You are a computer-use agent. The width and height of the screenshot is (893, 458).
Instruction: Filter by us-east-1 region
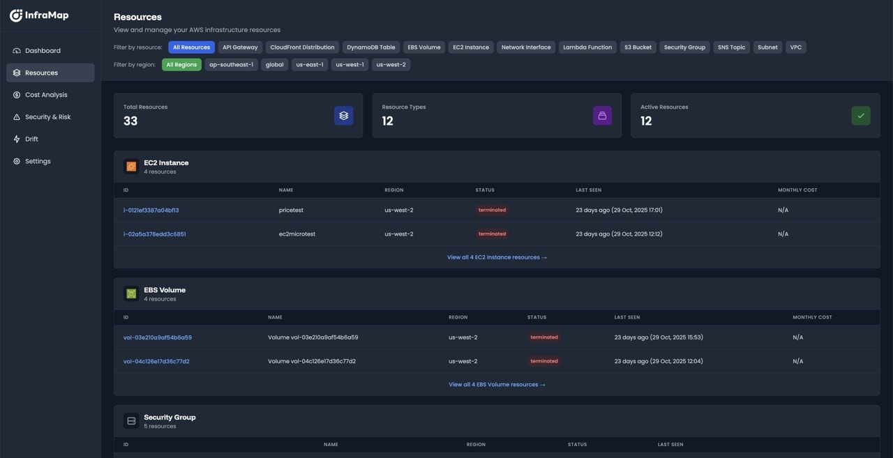point(310,65)
